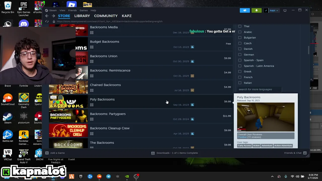Open notifications with the green bell button

coord(256,10)
